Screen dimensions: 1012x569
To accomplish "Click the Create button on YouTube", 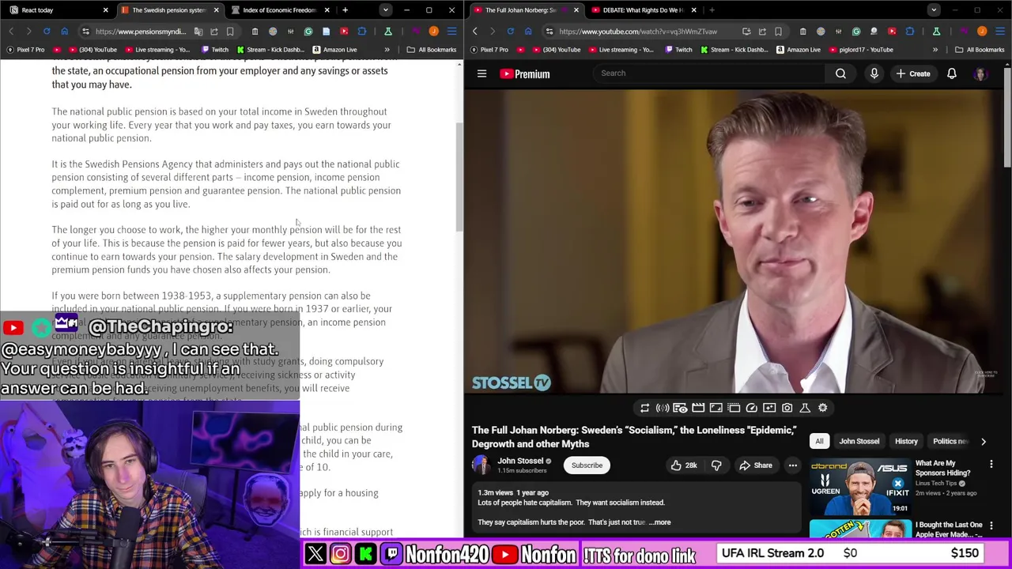I will 913,73.
